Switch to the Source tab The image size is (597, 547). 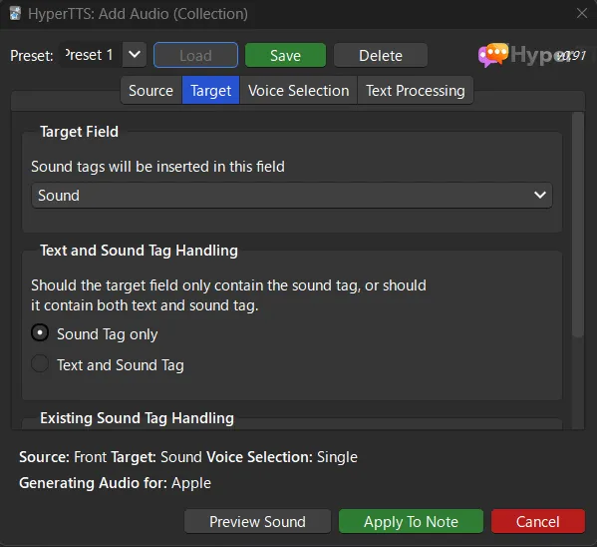coord(151,91)
